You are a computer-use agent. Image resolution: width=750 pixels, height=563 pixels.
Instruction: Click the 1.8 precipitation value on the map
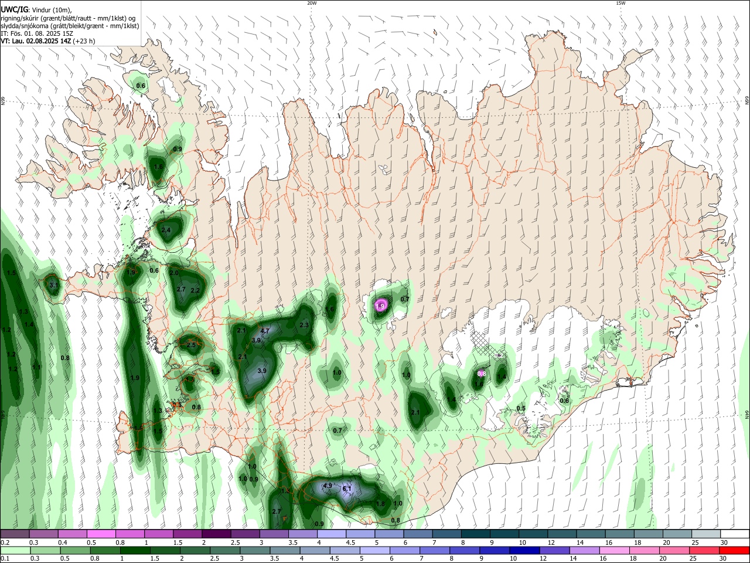point(380,504)
